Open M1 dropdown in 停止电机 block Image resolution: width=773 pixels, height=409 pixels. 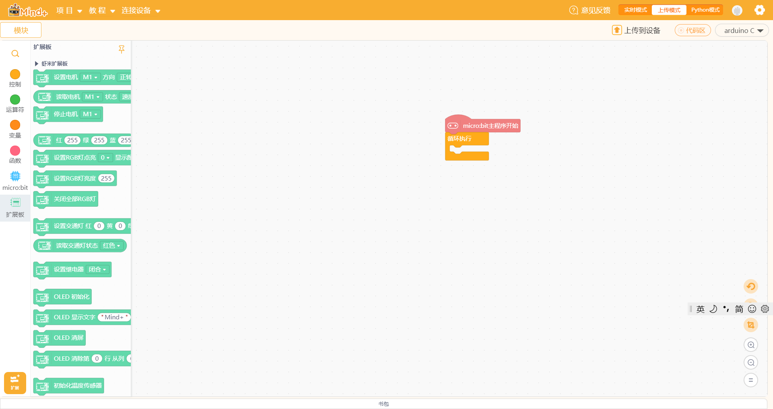[x=90, y=114]
